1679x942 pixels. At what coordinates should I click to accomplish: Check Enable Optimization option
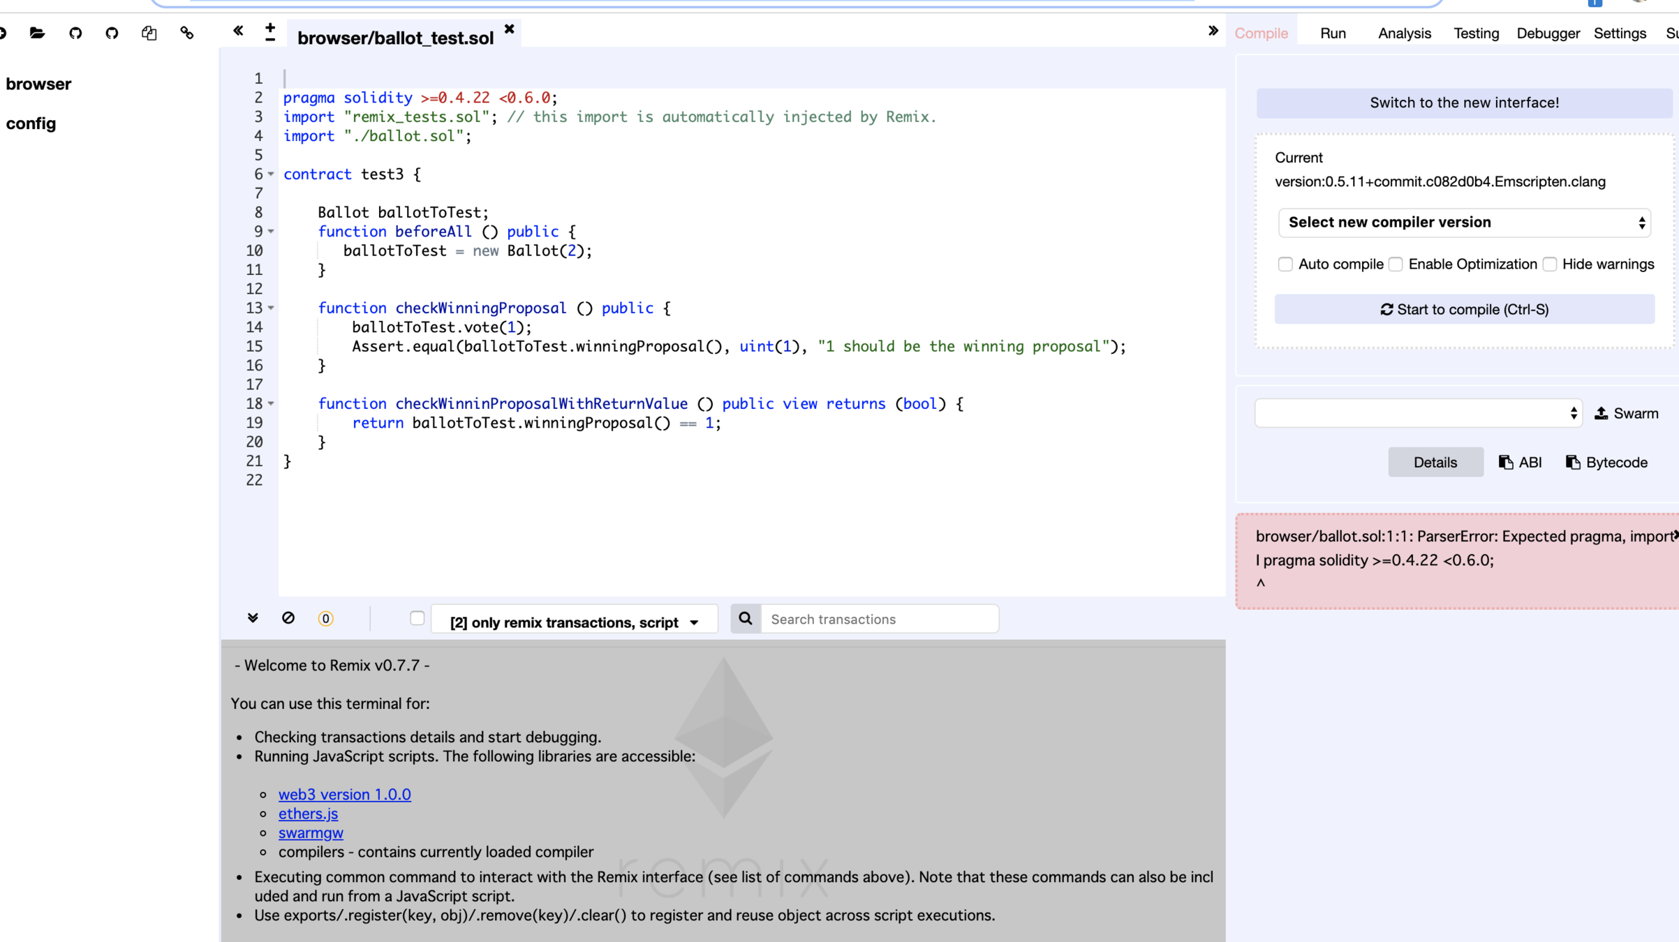(1396, 264)
